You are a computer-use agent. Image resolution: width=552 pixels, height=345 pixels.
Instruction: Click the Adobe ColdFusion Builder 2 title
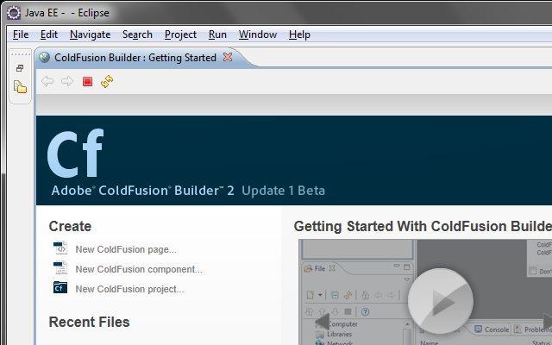coord(142,191)
